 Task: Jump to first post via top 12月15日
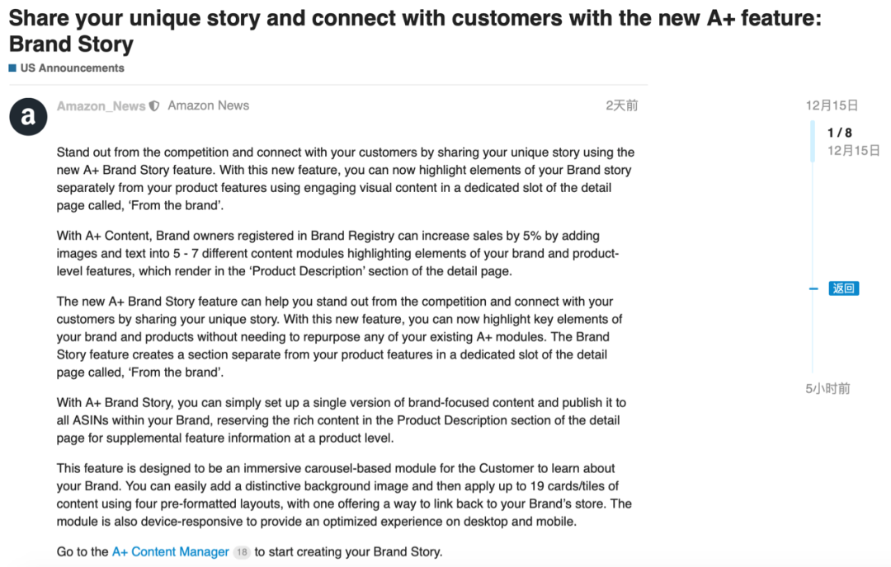coord(832,105)
